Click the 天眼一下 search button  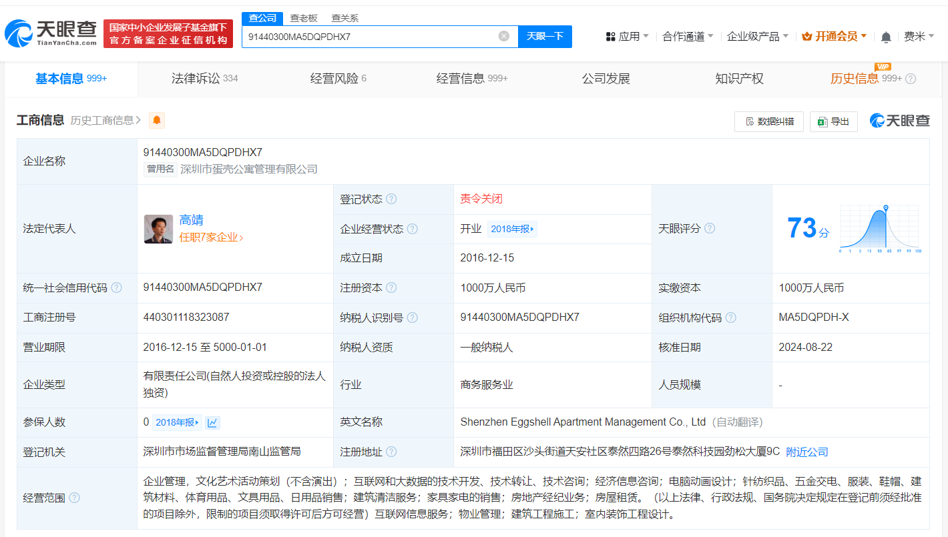click(x=545, y=36)
